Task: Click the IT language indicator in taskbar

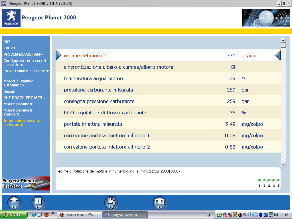Action: pyautogui.click(x=209, y=215)
